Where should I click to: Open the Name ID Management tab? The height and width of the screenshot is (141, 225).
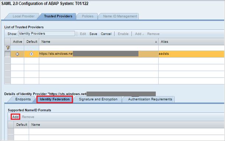120,16
